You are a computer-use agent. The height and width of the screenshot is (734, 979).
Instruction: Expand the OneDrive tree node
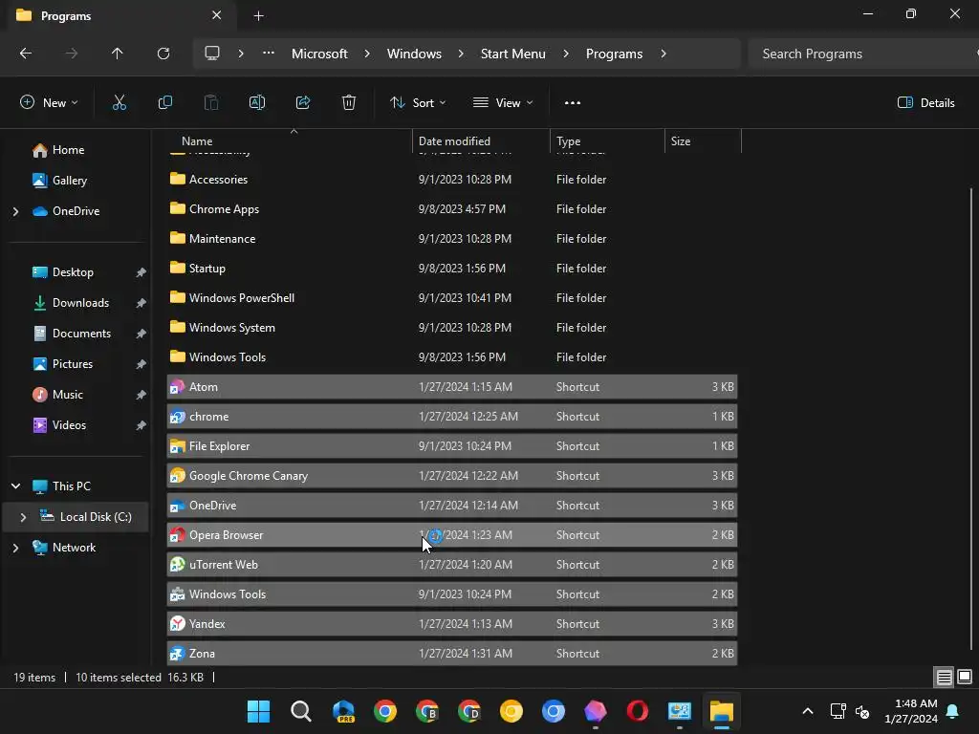click(x=15, y=211)
